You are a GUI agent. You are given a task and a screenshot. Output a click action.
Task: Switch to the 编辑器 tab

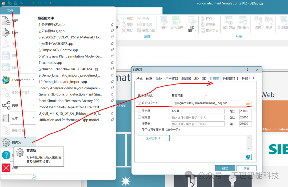(186, 79)
